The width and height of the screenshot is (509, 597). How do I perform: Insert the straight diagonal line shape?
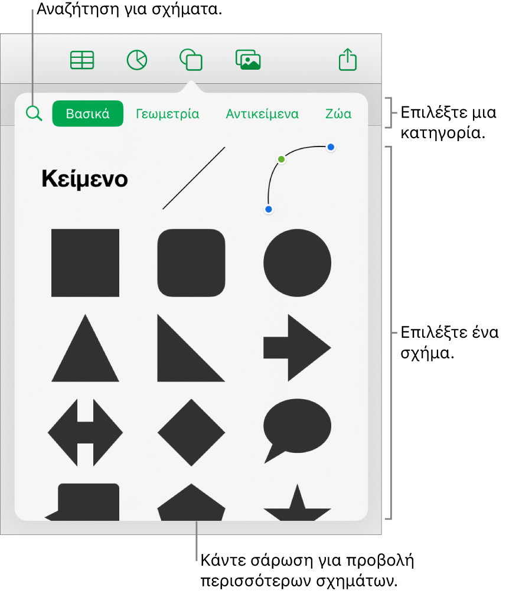(x=194, y=178)
